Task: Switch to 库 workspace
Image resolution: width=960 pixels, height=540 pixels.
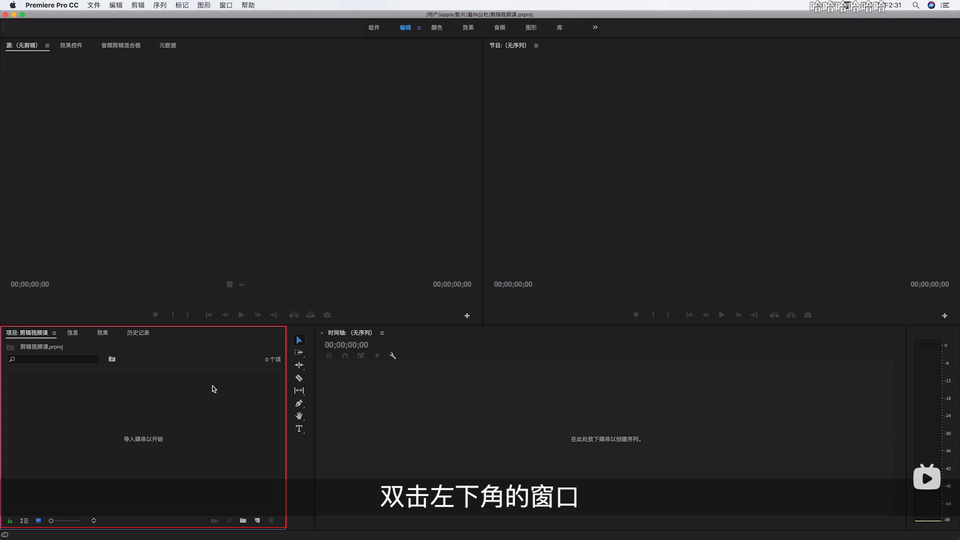Action: [559, 27]
